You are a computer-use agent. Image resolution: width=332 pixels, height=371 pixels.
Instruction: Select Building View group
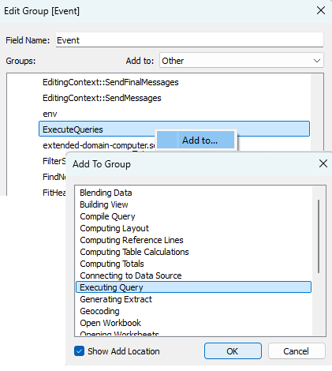pos(104,204)
